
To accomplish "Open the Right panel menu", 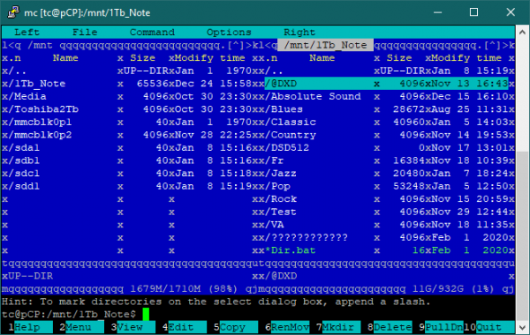I will point(299,33).
